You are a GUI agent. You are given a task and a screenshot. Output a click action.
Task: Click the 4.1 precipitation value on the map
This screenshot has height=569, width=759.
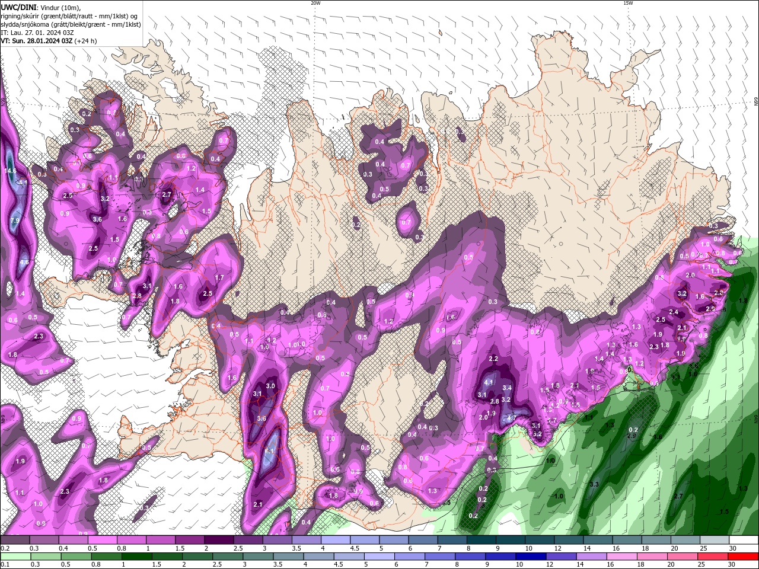coord(489,383)
